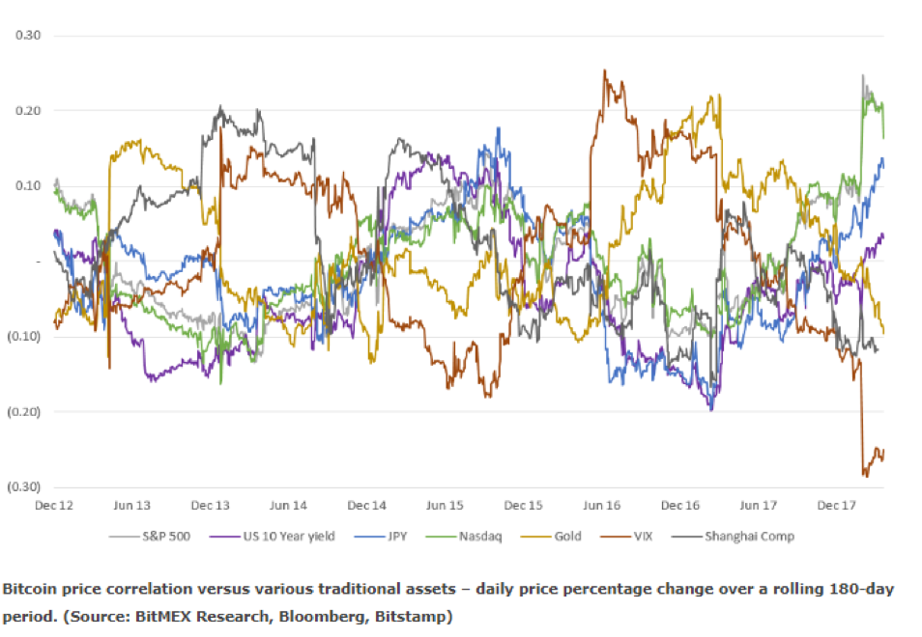Click the Shanghai Comp legend entry

pyautogui.click(x=733, y=536)
